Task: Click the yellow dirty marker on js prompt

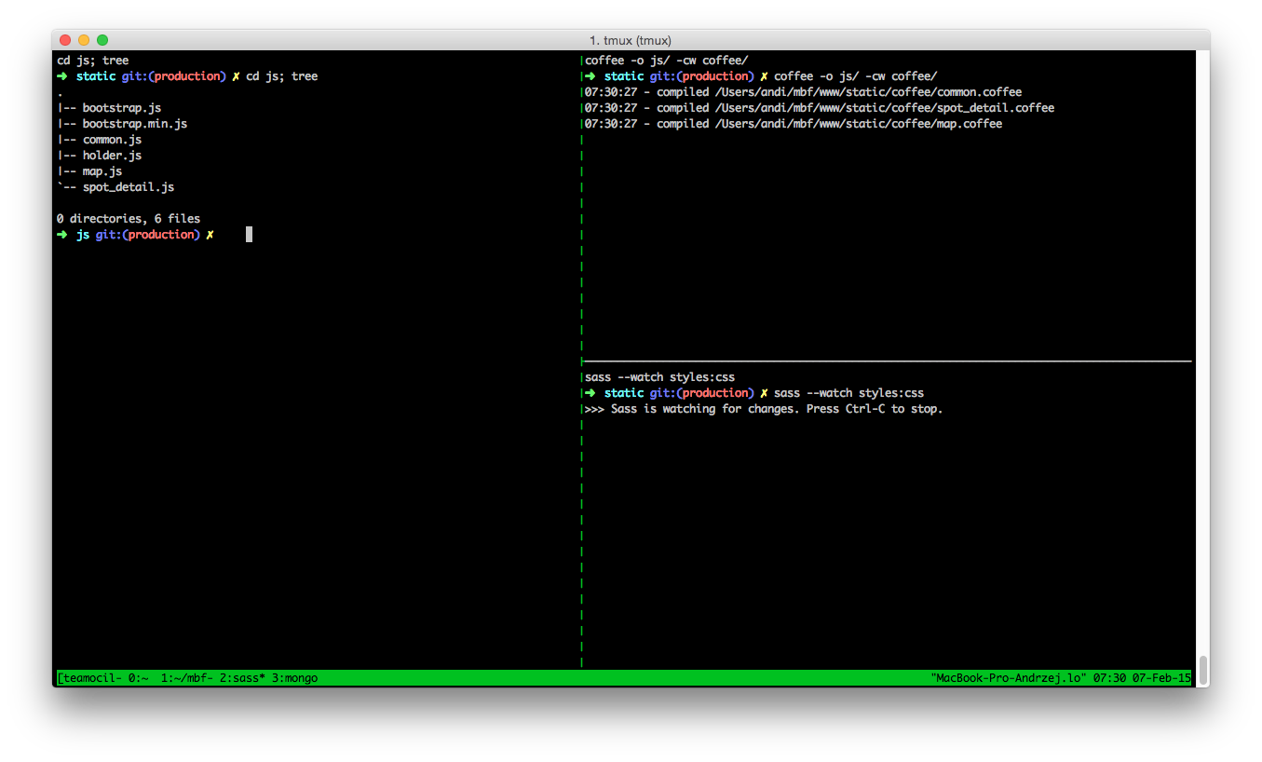Action: click(210, 235)
